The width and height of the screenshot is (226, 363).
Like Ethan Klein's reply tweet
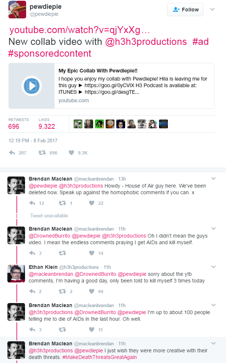tap(92, 292)
